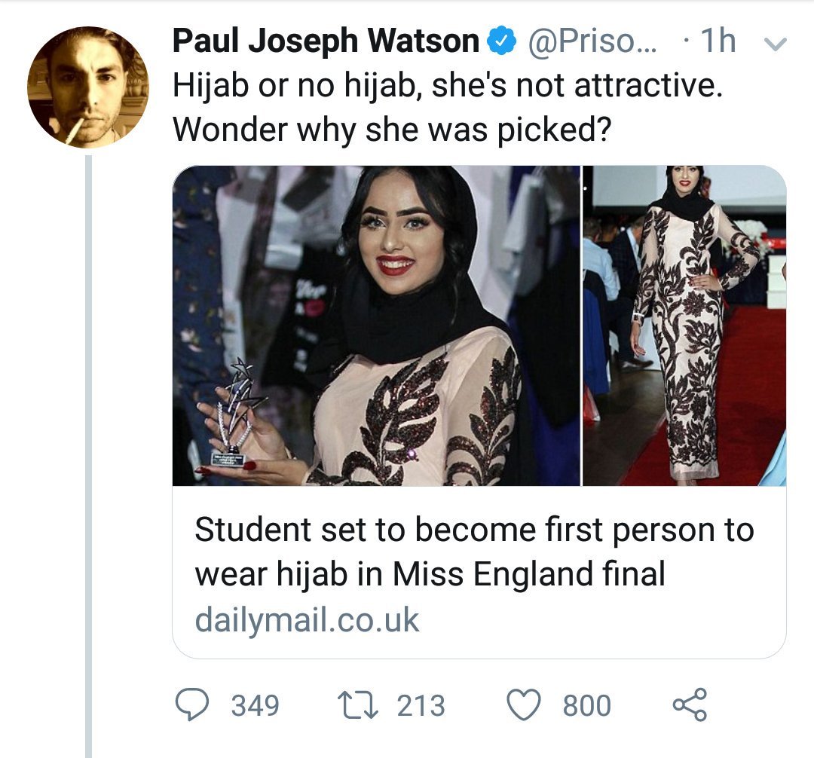814x758 pixels.
Task: Click the dailymail.co.uk source link
Action: 307,619
